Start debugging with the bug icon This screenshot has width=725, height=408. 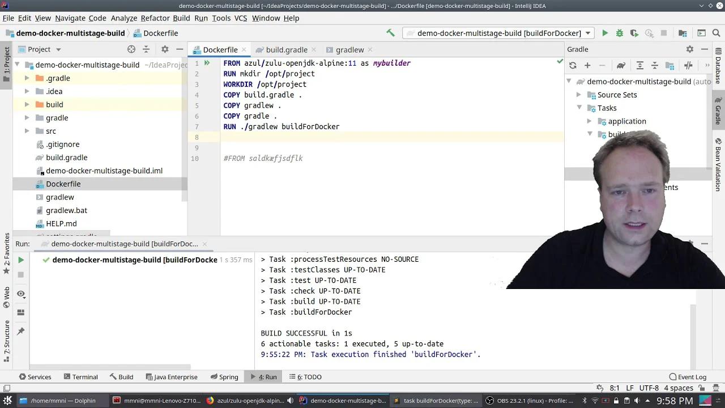(619, 33)
